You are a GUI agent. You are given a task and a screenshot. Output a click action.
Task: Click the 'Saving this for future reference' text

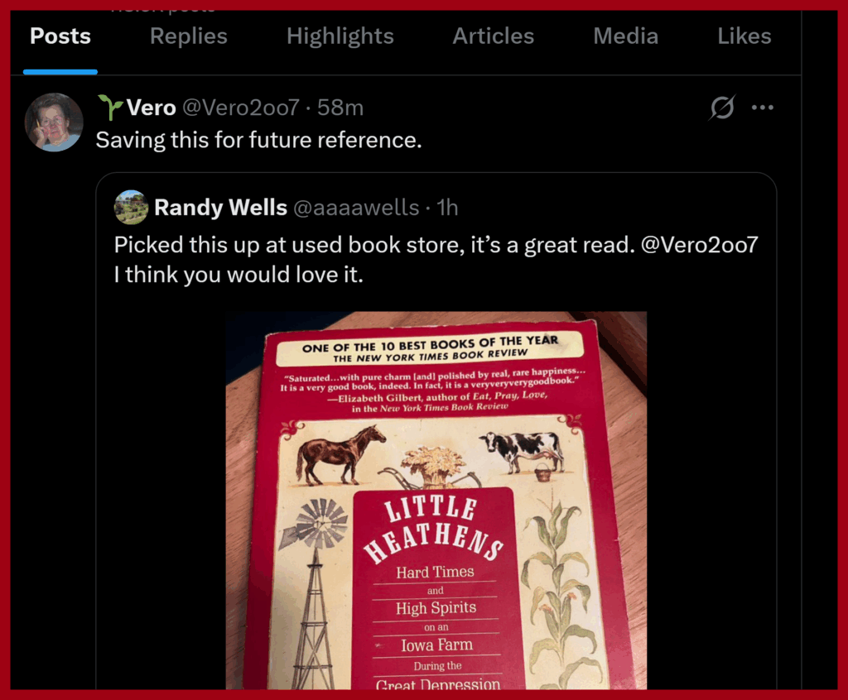258,140
